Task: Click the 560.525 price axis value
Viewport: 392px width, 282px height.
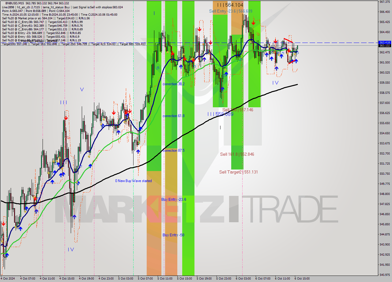Action: coord(385,72)
